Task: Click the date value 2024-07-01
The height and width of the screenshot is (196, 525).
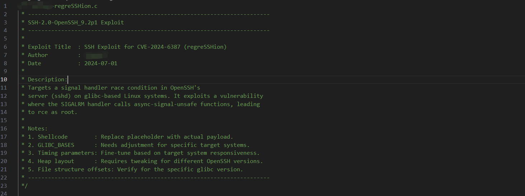Action: tap(100, 63)
